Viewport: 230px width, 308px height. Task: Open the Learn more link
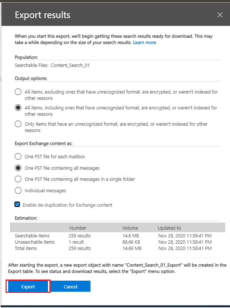tap(144, 43)
